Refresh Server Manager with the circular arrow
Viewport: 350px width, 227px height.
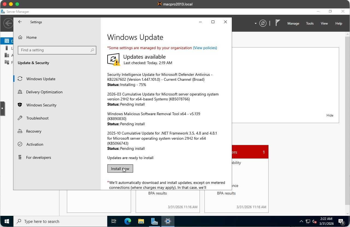click(x=263, y=23)
